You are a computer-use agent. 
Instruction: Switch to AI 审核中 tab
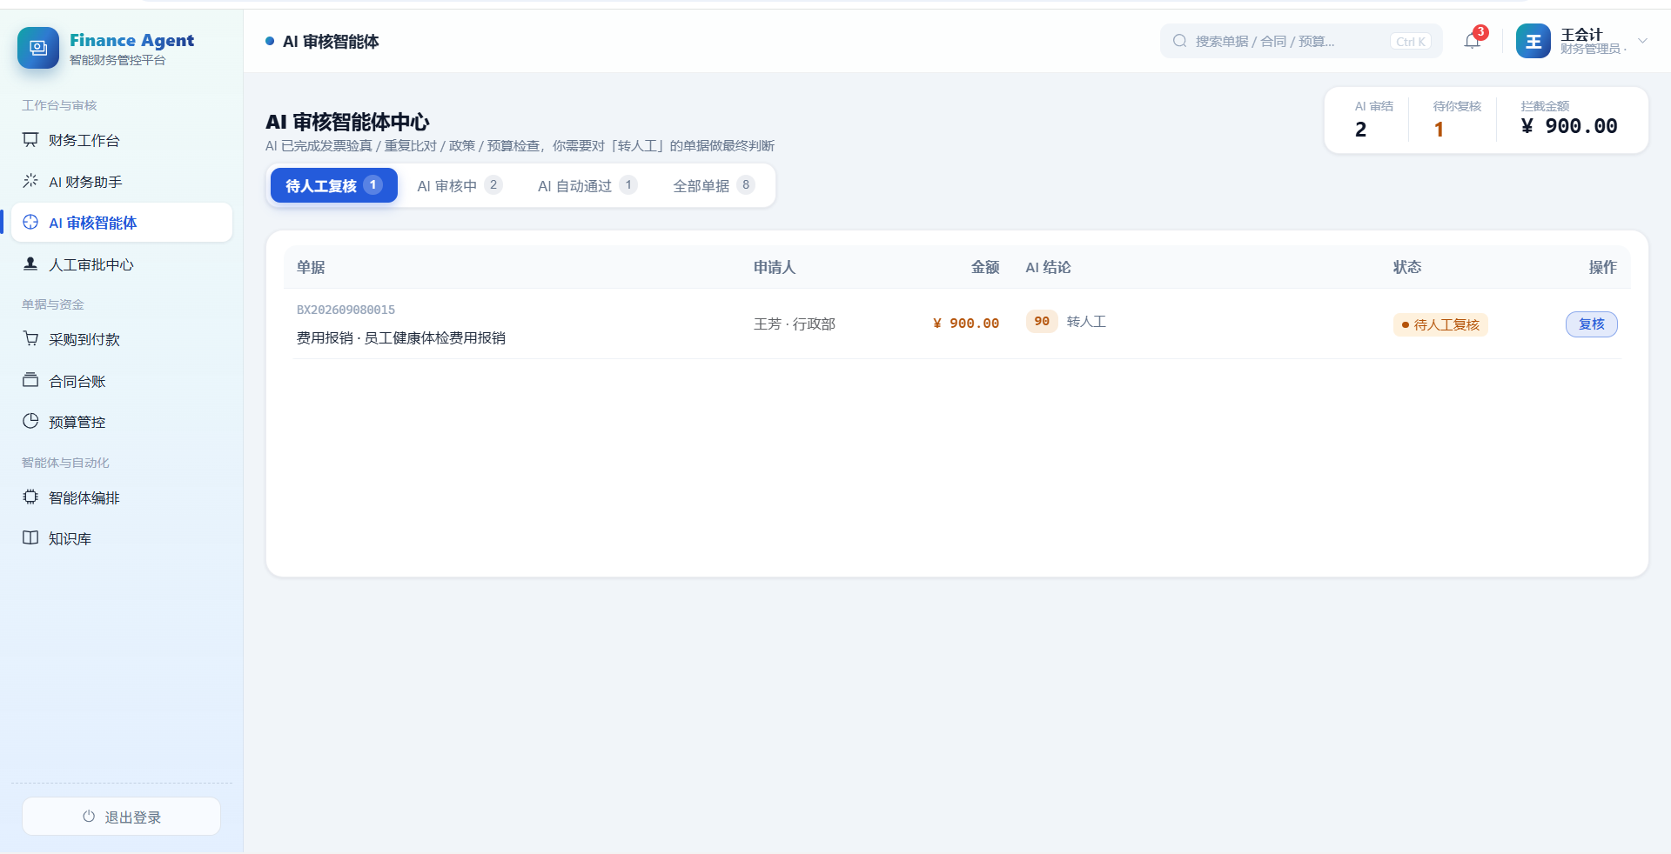[460, 185]
